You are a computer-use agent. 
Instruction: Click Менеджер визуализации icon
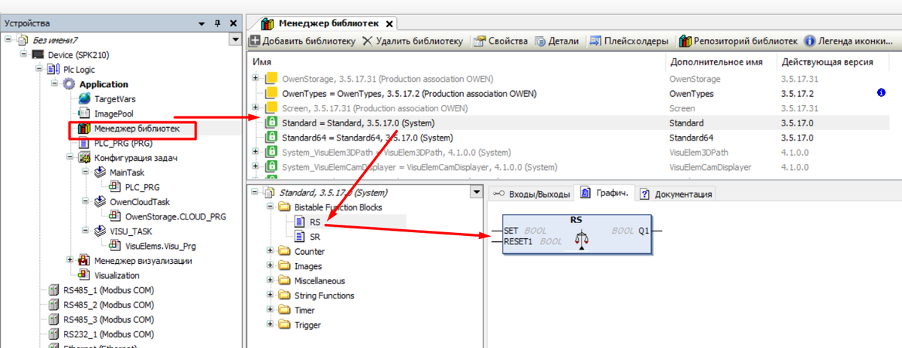(85, 260)
